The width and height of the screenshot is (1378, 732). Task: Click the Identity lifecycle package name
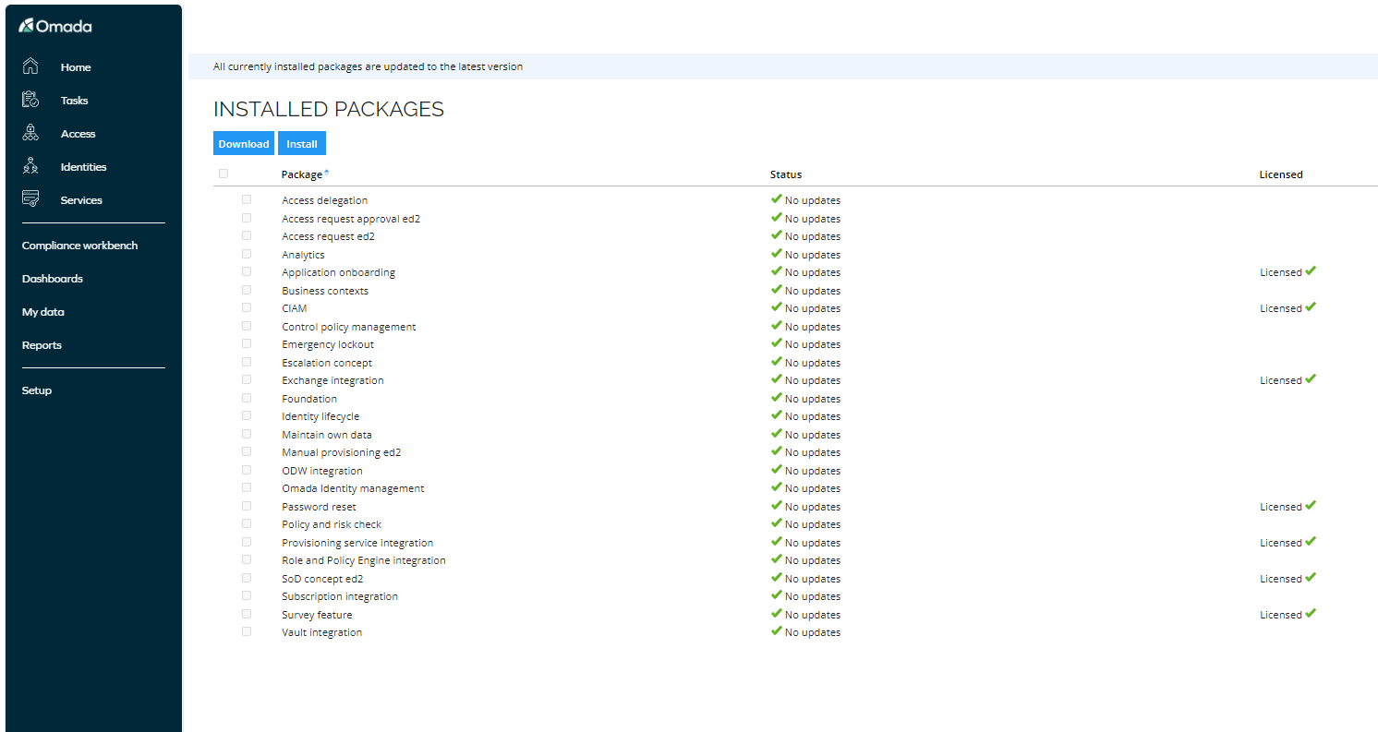tap(320, 416)
